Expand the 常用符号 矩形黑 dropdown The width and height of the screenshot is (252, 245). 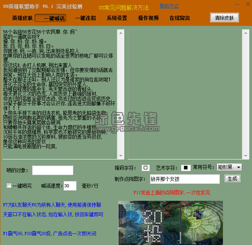point(229,167)
